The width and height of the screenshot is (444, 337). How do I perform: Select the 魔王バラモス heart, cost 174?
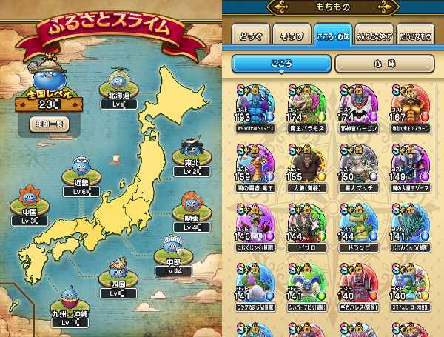[x=307, y=108]
